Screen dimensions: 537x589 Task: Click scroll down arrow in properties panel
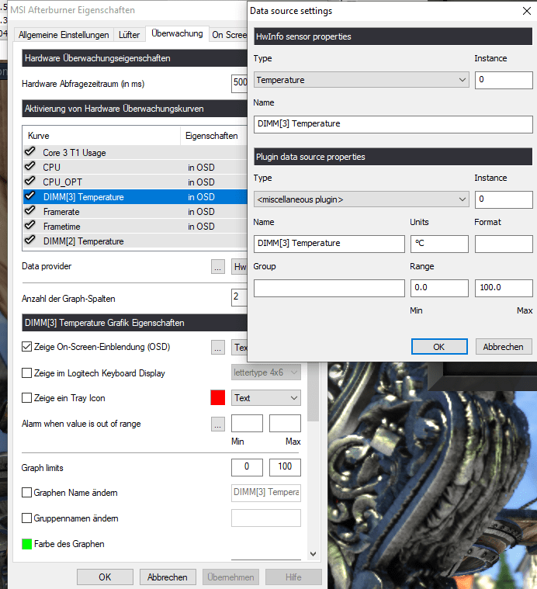coord(314,553)
